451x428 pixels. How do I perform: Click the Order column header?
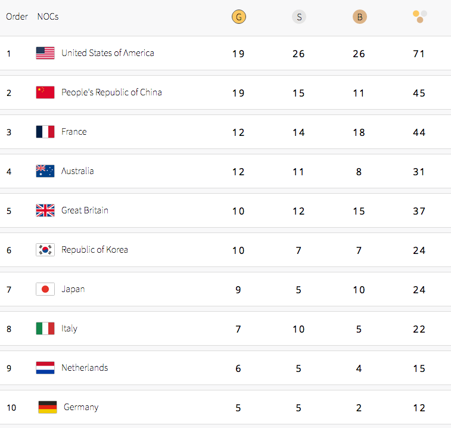(x=17, y=17)
